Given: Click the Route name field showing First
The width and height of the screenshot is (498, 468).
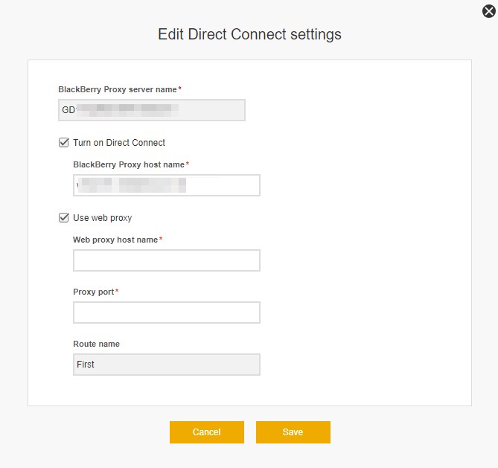Looking at the screenshot, I should click(x=167, y=365).
